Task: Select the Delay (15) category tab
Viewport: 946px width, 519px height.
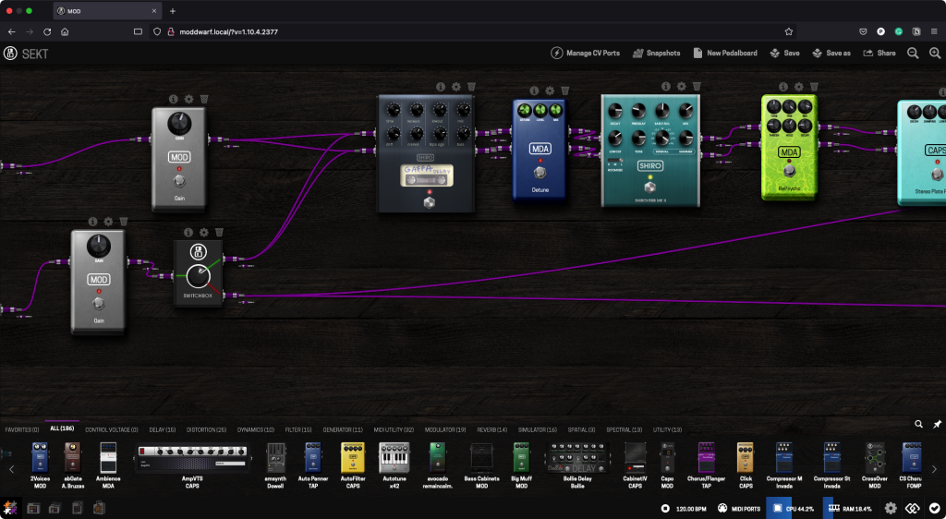Action: point(163,429)
